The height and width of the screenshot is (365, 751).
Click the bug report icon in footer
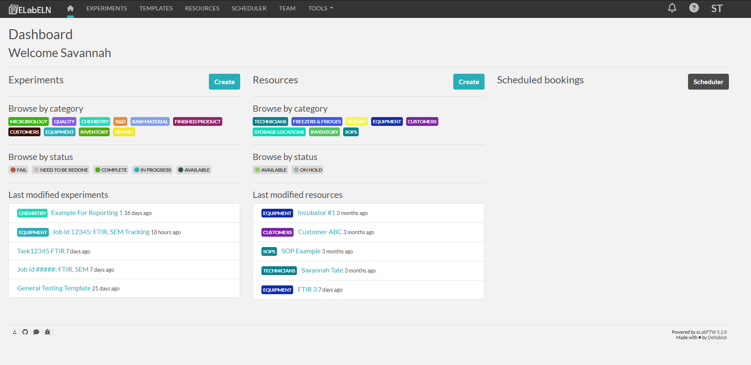[x=48, y=332]
